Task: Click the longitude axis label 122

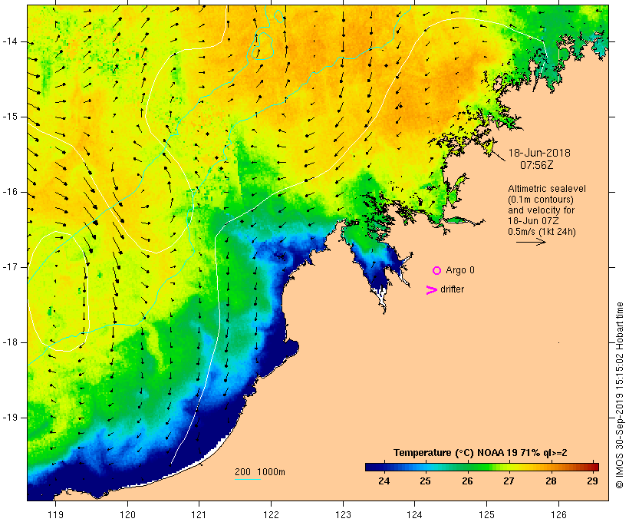Action: coord(272,514)
